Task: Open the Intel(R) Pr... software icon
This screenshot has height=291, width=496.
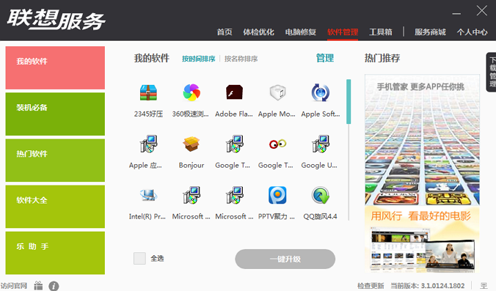Action: (x=148, y=195)
